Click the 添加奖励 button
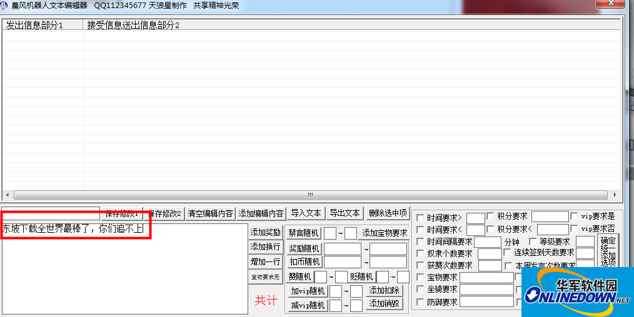 (x=265, y=232)
